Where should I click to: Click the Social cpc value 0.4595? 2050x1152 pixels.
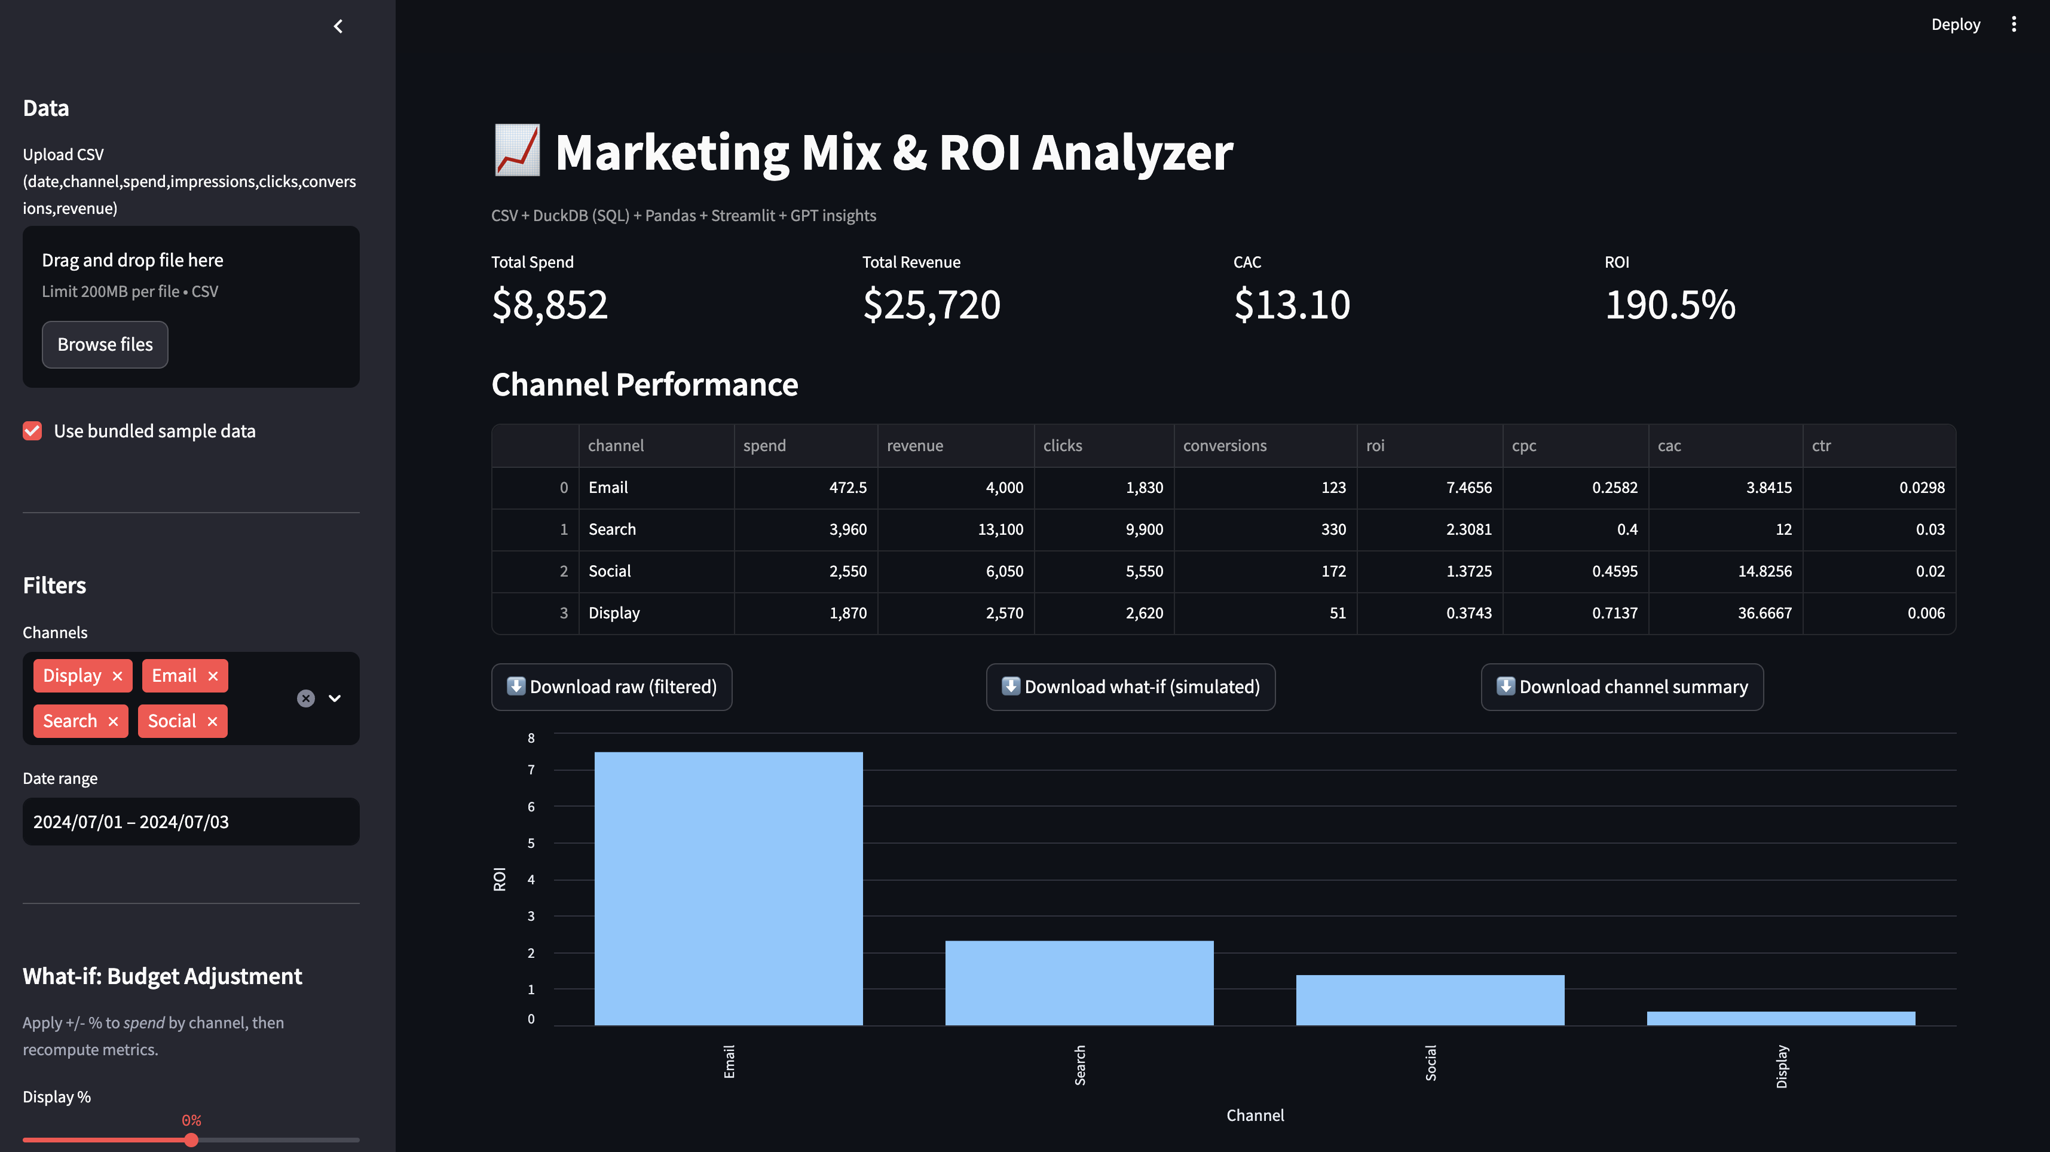1575,571
